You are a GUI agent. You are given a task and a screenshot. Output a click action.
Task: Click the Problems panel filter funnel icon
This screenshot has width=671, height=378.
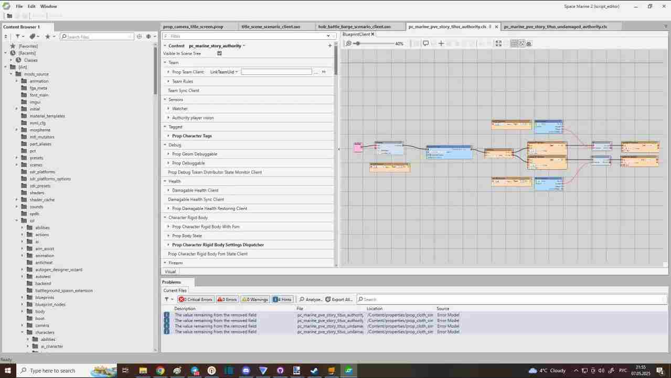[x=167, y=299]
